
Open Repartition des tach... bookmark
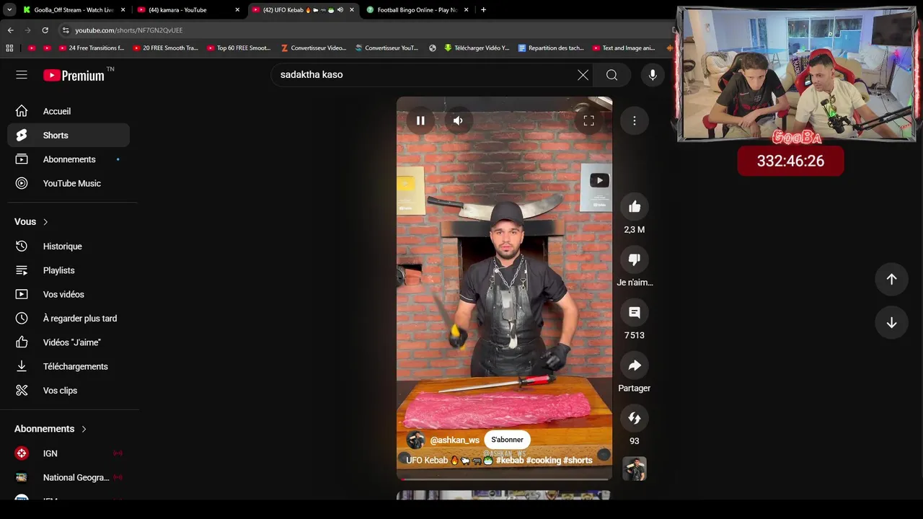click(551, 48)
